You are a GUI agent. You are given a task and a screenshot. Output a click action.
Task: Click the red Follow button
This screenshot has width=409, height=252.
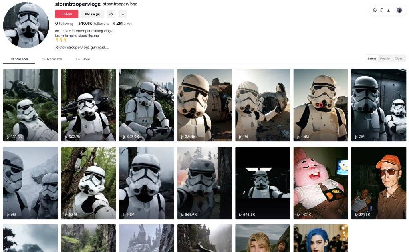[67, 14]
